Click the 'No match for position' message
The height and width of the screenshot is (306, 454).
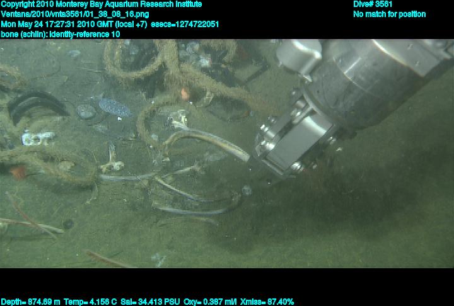point(390,14)
